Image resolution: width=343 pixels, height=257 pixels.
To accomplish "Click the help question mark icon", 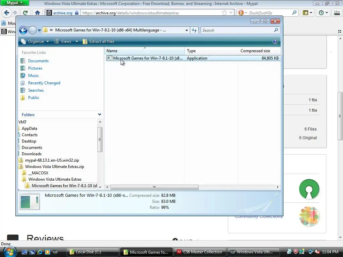I will coord(275,41).
